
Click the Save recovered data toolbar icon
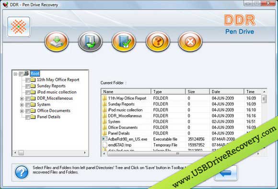click(57, 42)
